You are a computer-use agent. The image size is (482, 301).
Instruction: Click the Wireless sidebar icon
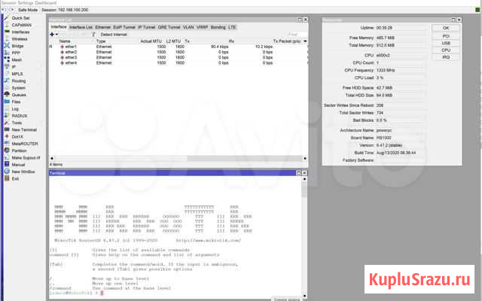6,39
